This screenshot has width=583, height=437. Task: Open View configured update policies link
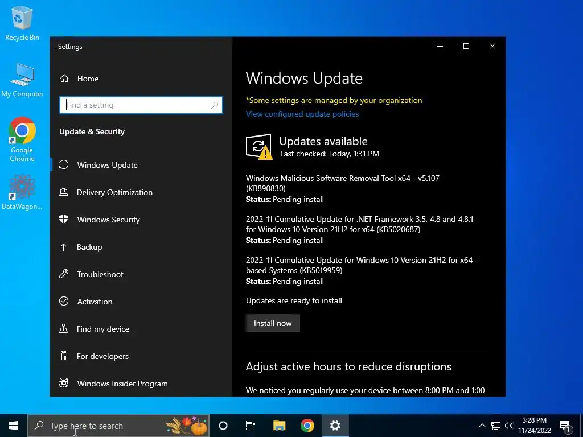[x=302, y=114]
